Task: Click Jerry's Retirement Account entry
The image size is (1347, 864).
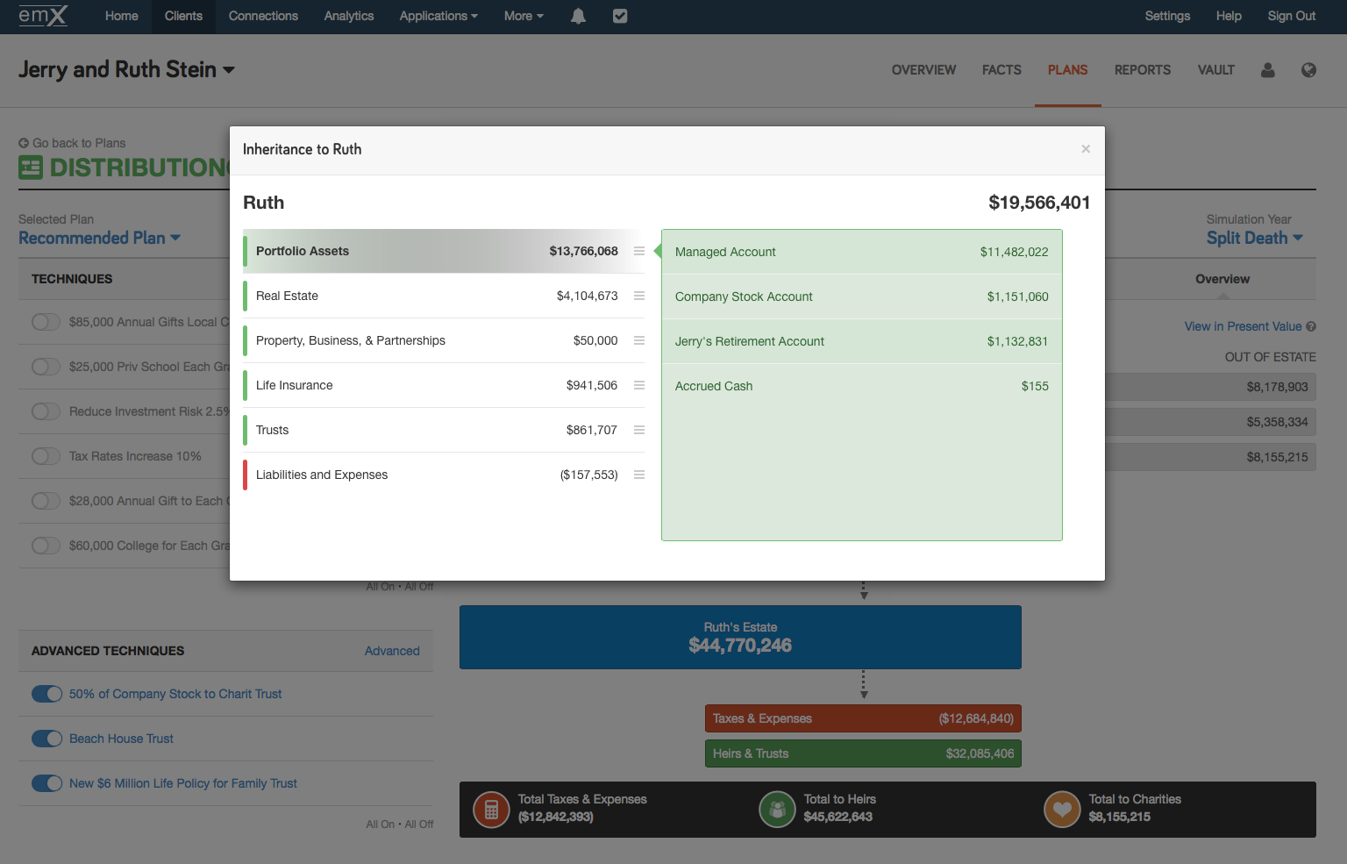Action: click(x=861, y=341)
